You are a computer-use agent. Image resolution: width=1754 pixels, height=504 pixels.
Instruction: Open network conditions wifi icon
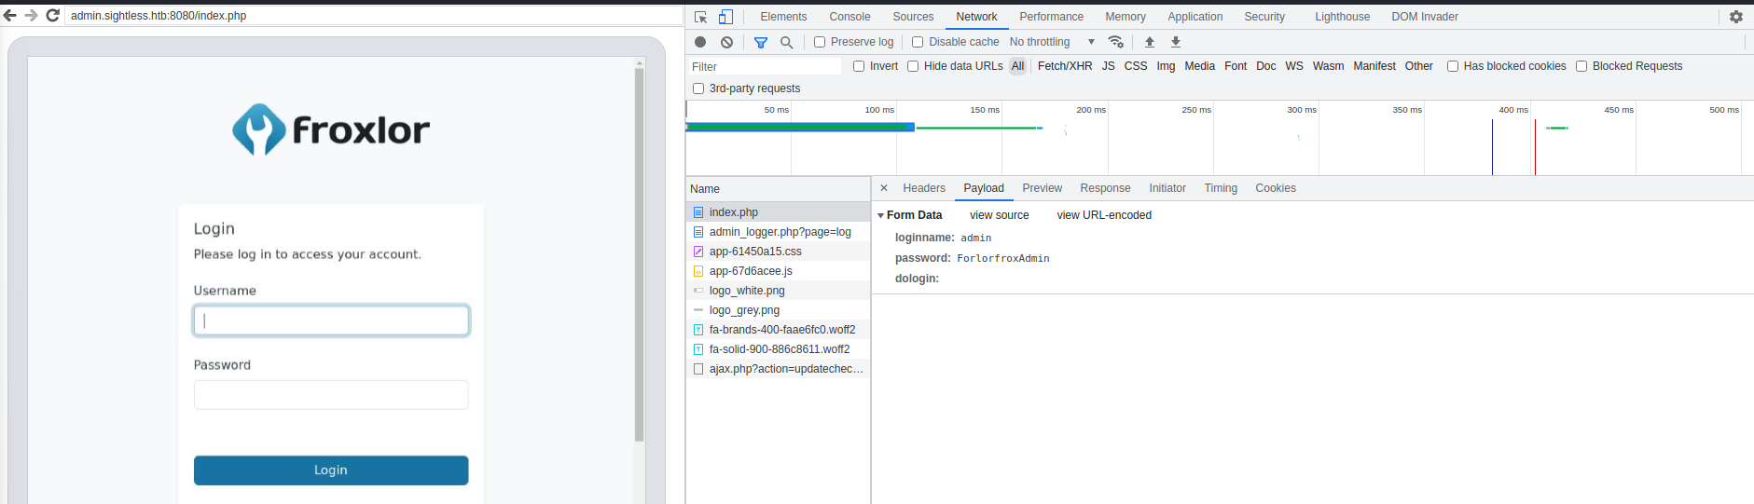tap(1115, 42)
